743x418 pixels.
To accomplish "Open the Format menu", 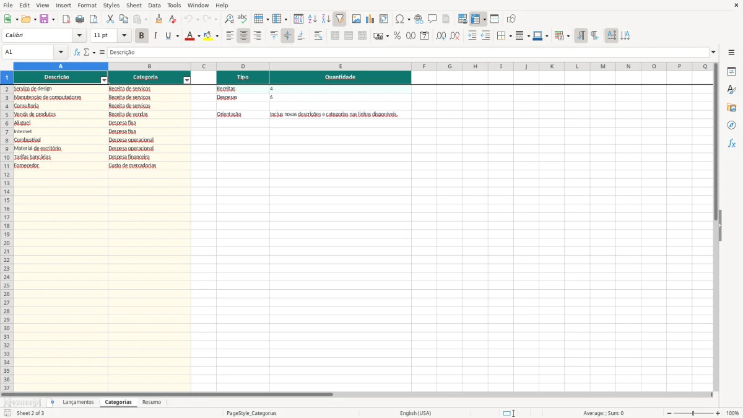I will pyautogui.click(x=87, y=6).
